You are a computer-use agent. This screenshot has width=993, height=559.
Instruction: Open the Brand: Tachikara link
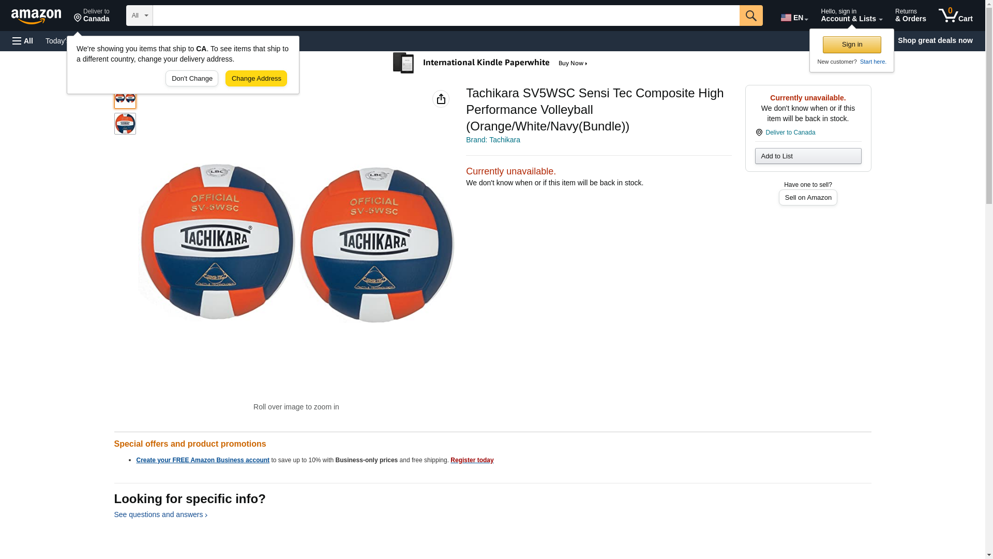tap(493, 140)
